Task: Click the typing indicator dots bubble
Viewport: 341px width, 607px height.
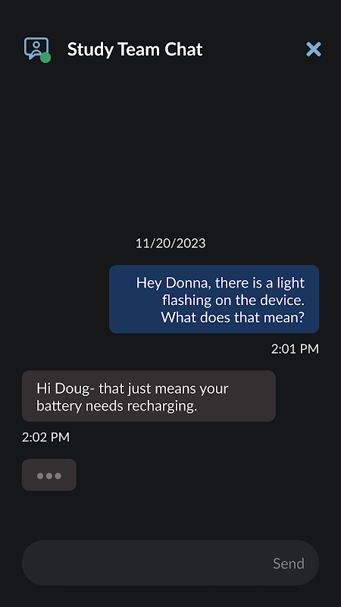Action: tap(49, 475)
